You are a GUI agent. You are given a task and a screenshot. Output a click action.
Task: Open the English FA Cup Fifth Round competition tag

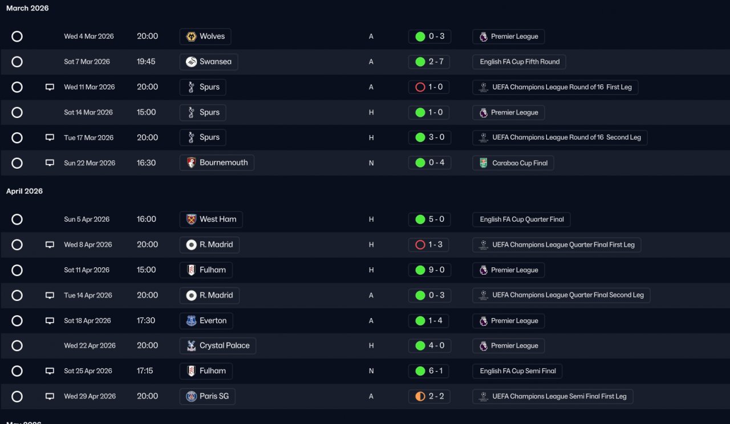pos(519,62)
